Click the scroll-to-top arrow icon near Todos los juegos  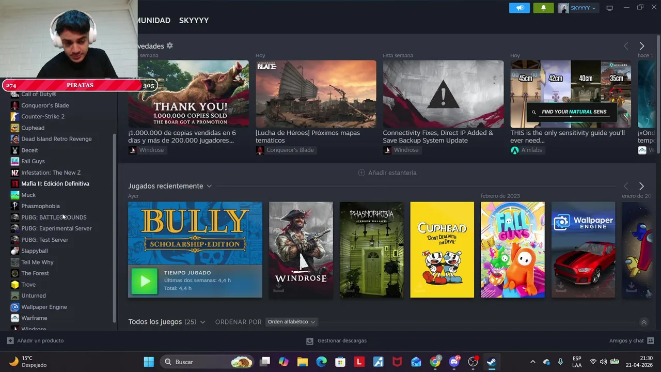(643, 322)
